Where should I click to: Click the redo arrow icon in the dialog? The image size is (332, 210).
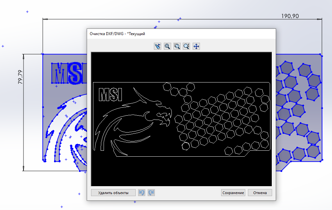pos(151,193)
